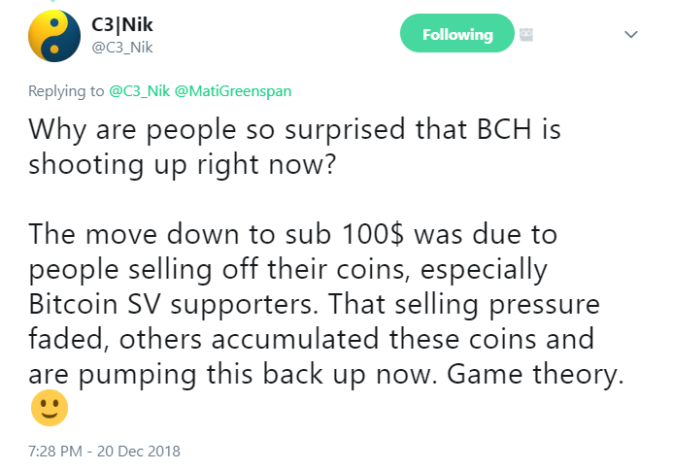Click the small owl icon beside Following
Image resolution: width=673 pixels, height=470 pixels.
tap(527, 33)
